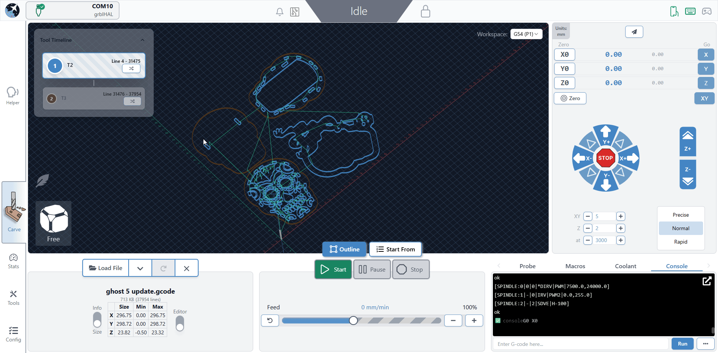Open the Workspace G54 (P1) dropdown
The image size is (718, 353).
(526, 34)
